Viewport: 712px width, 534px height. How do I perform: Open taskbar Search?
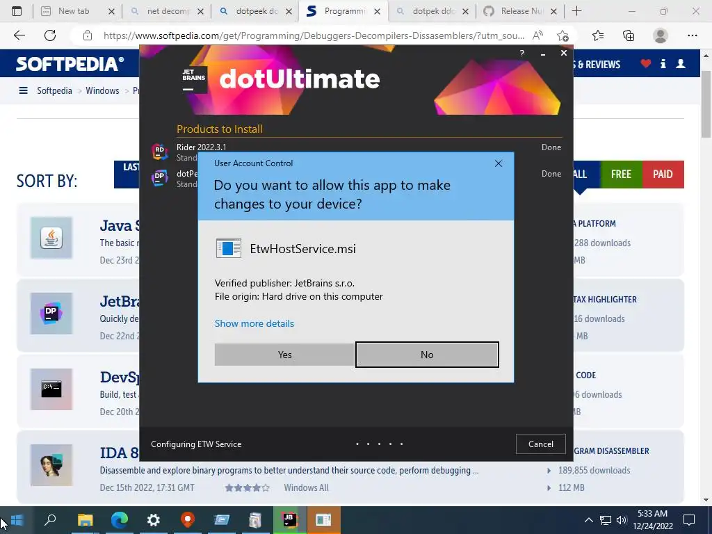pos(50,520)
